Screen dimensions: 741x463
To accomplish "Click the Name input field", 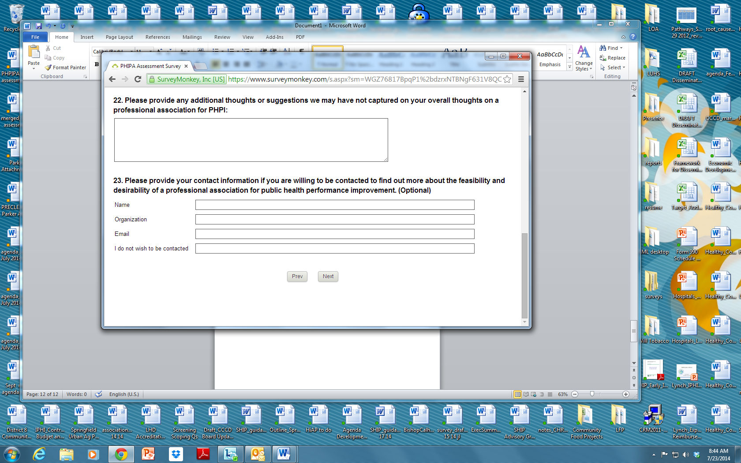I will [x=335, y=205].
